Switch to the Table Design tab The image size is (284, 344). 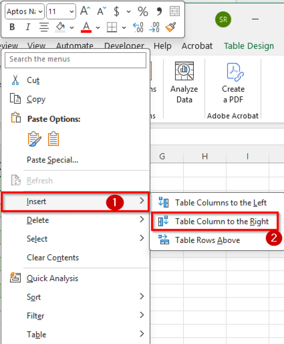pyautogui.click(x=249, y=46)
